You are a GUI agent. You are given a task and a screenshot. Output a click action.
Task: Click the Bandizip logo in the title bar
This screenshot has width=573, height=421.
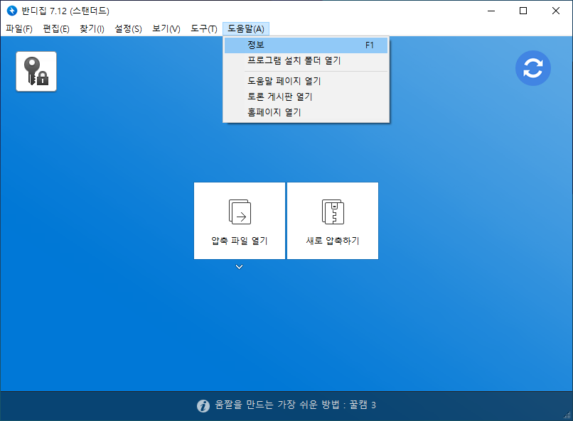point(12,11)
